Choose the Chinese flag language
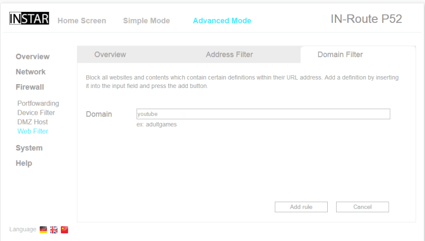 coord(65,230)
